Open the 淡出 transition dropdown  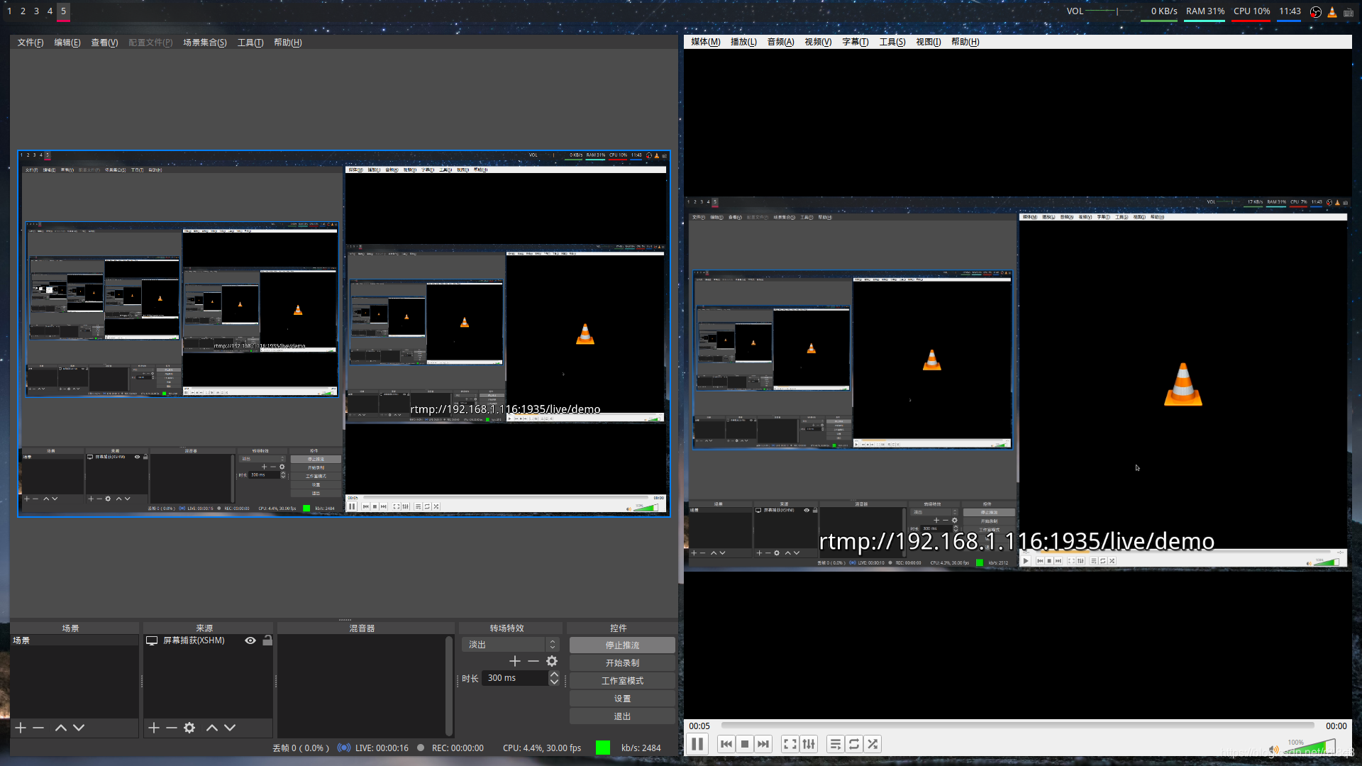[511, 645]
